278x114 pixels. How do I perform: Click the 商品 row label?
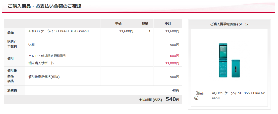pyautogui.click(x=11, y=32)
